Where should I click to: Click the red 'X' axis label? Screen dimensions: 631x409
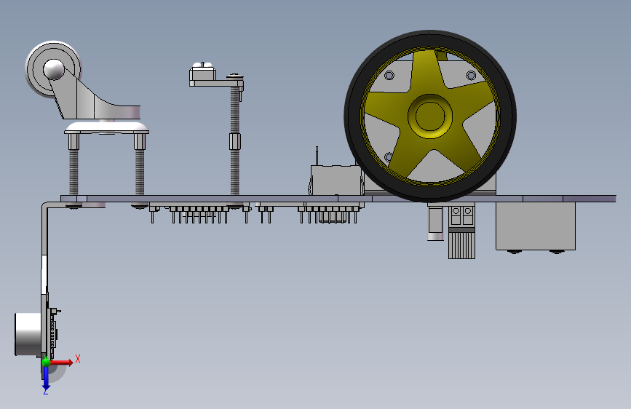pos(78,359)
